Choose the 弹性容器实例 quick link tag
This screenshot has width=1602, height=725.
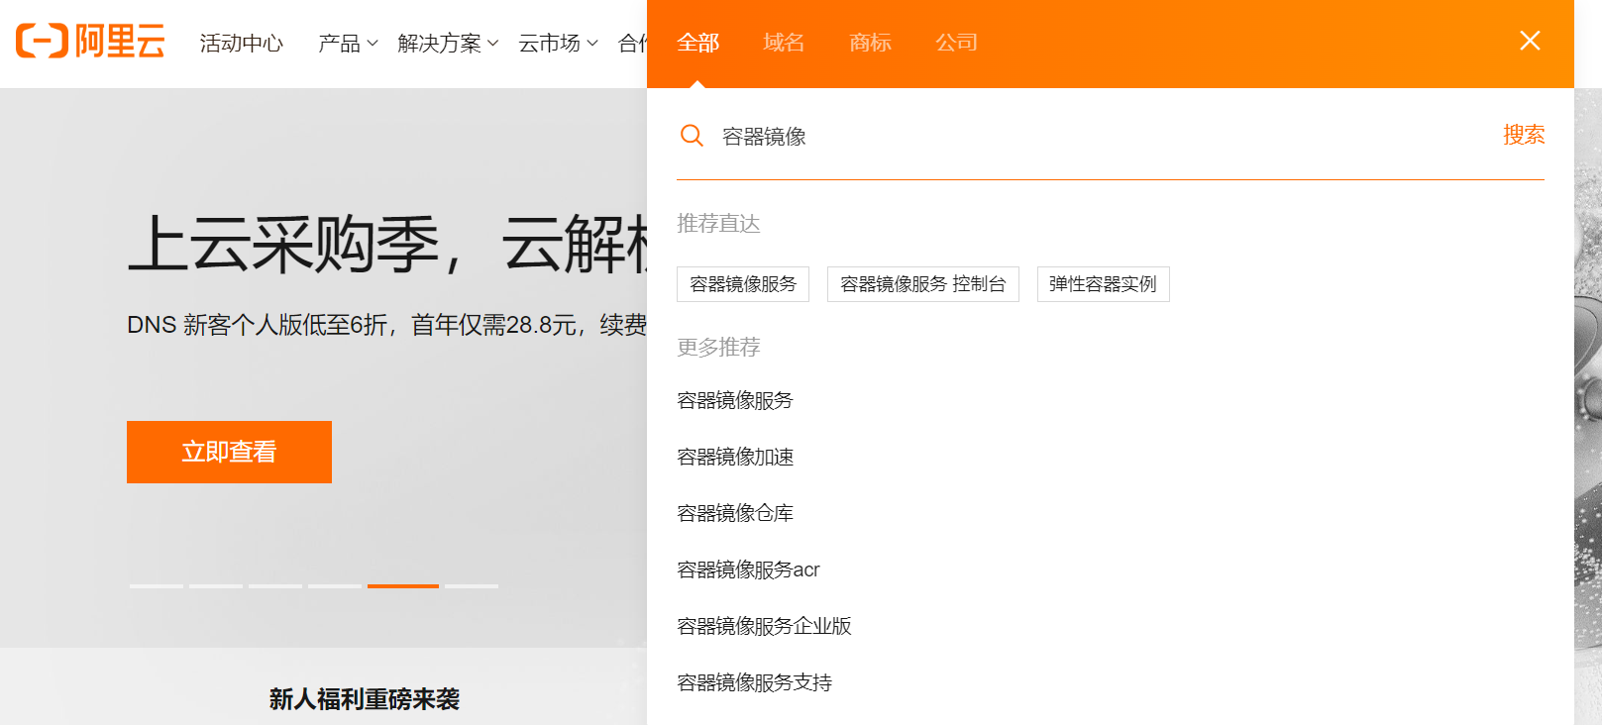(1103, 284)
